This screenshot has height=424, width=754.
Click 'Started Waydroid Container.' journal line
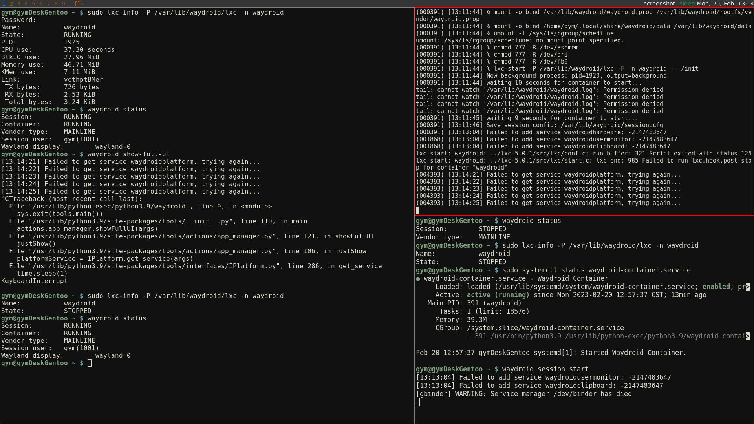[551, 353]
